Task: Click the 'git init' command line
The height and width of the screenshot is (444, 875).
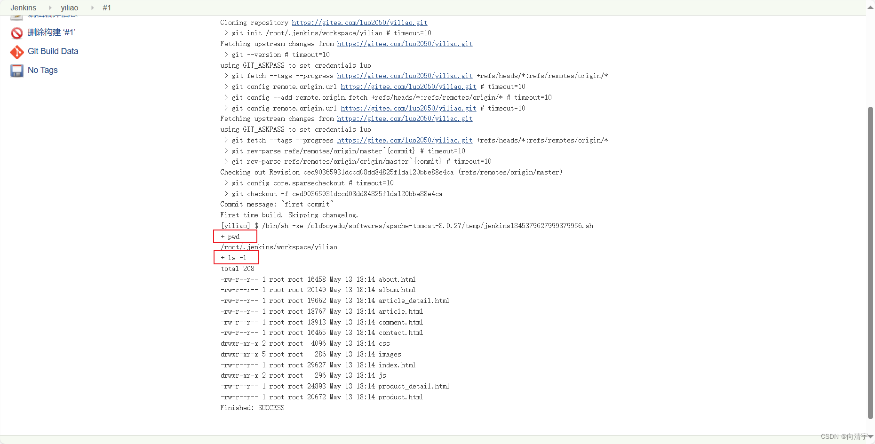Action: pos(328,33)
